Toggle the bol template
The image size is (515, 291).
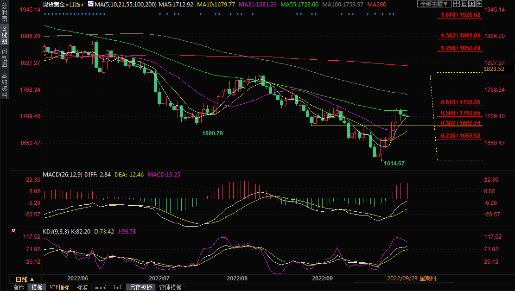click(118, 287)
